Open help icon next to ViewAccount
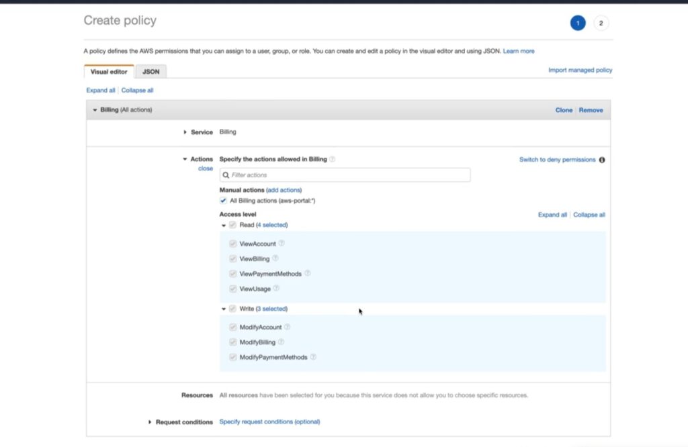The width and height of the screenshot is (688, 447). 282,243
